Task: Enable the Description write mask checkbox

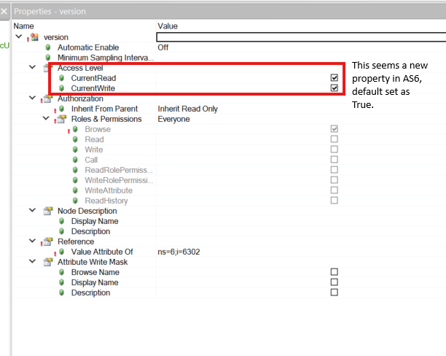Action: 334,293
